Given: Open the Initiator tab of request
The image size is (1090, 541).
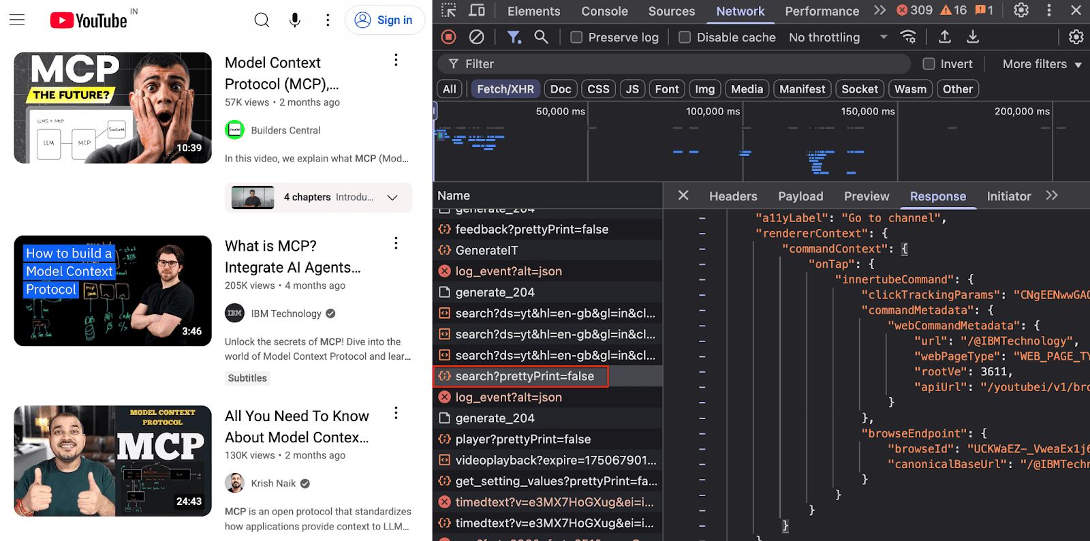Looking at the screenshot, I should click(1009, 196).
